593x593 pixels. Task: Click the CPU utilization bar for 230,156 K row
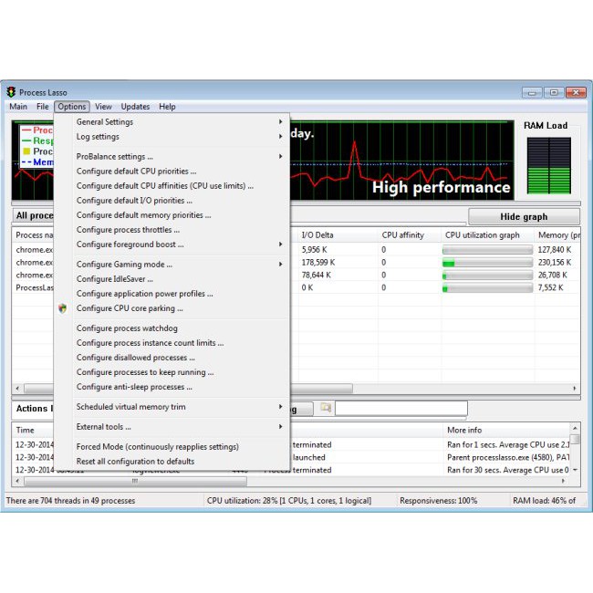click(x=487, y=263)
